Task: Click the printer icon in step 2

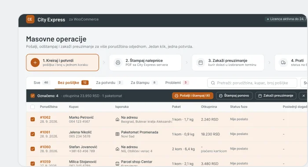Action: pos(118,62)
